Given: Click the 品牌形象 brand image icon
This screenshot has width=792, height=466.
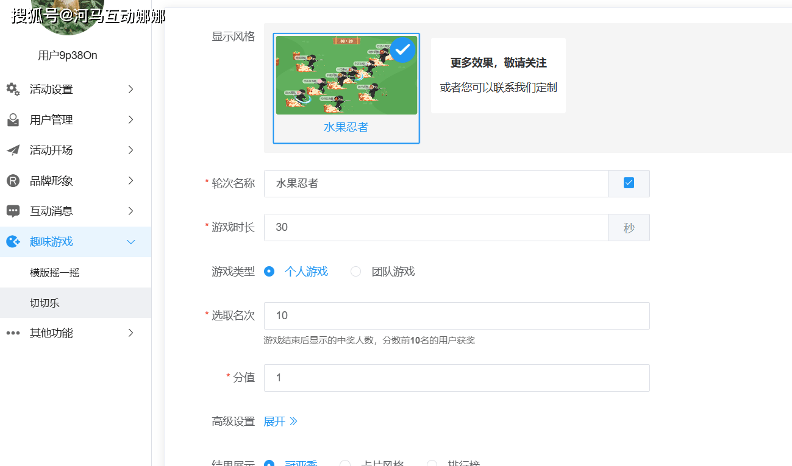Looking at the screenshot, I should (13, 180).
